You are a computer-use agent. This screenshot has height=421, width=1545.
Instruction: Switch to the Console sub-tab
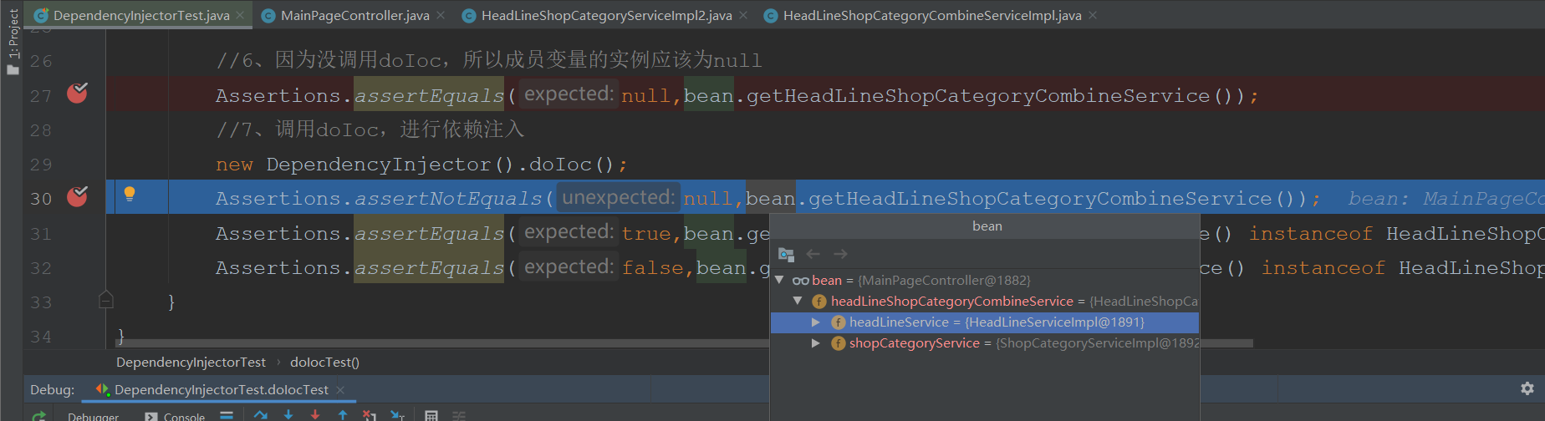pyautogui.click(x=176, y=416)
